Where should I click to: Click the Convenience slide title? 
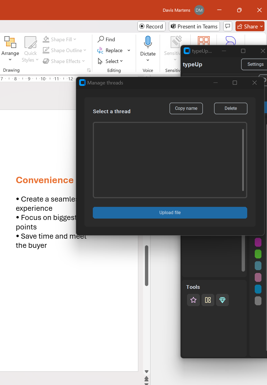(x=45, y=180)
